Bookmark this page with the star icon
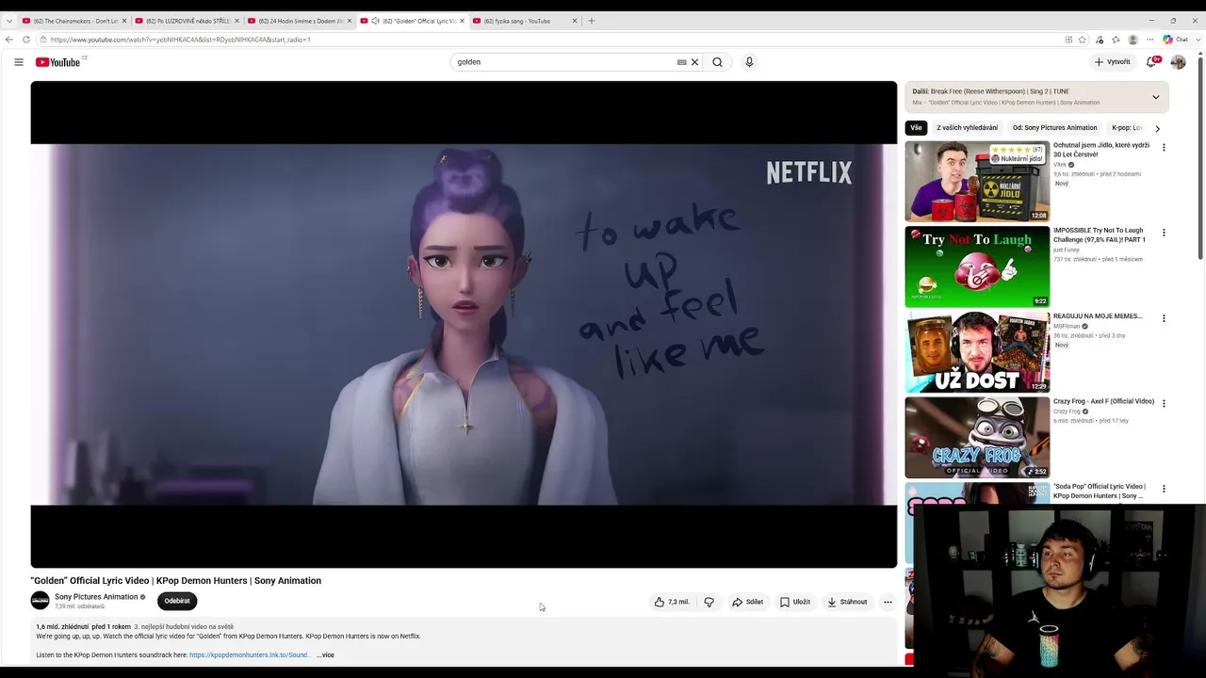Viewport: 1206px width, 678px height. (x=1083, y=40)
